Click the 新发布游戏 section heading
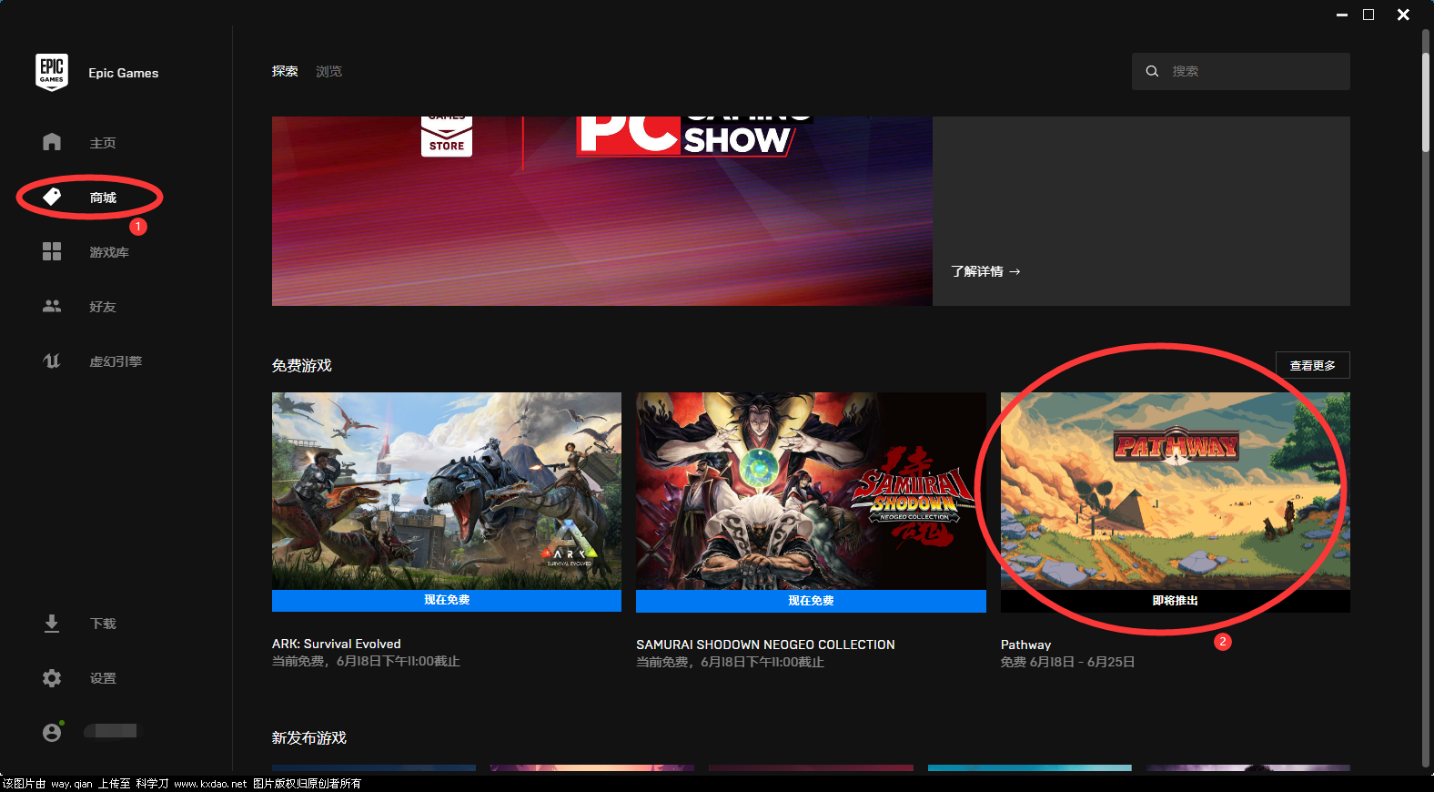Screen dimensions: 1434x792 coord(308,737)
